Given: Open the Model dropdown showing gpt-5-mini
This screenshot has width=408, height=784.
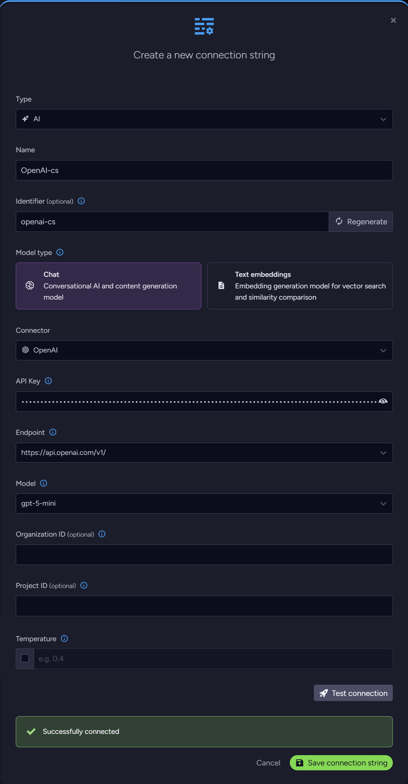Looking at the screenshot, I should [204, 504].
